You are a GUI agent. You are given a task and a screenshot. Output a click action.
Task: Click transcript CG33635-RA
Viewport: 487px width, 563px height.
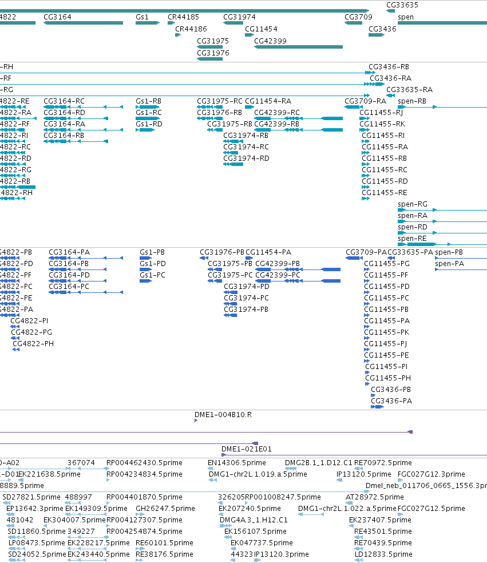click(409, 90)
